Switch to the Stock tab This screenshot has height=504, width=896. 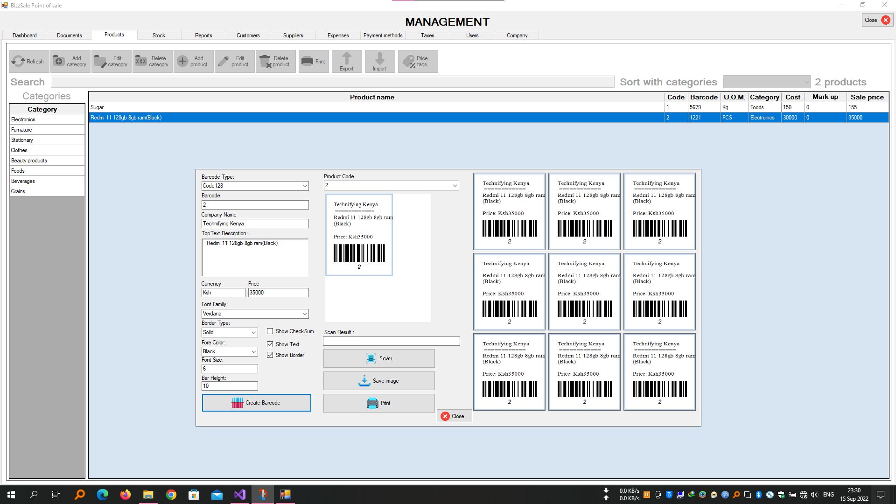tap(159, 35)
